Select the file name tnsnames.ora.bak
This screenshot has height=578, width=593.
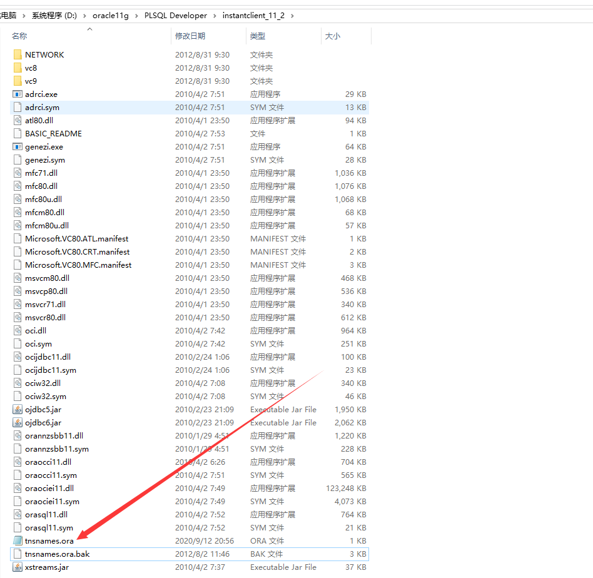pyautogui.click(x=57, y=554)
